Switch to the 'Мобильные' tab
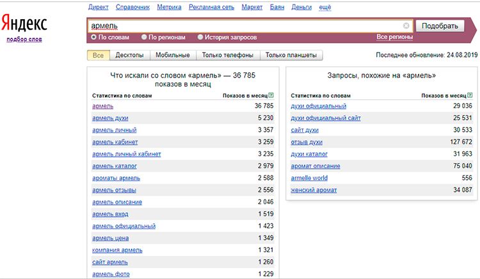Screen dimensions: 480x279 coord(173,55)
